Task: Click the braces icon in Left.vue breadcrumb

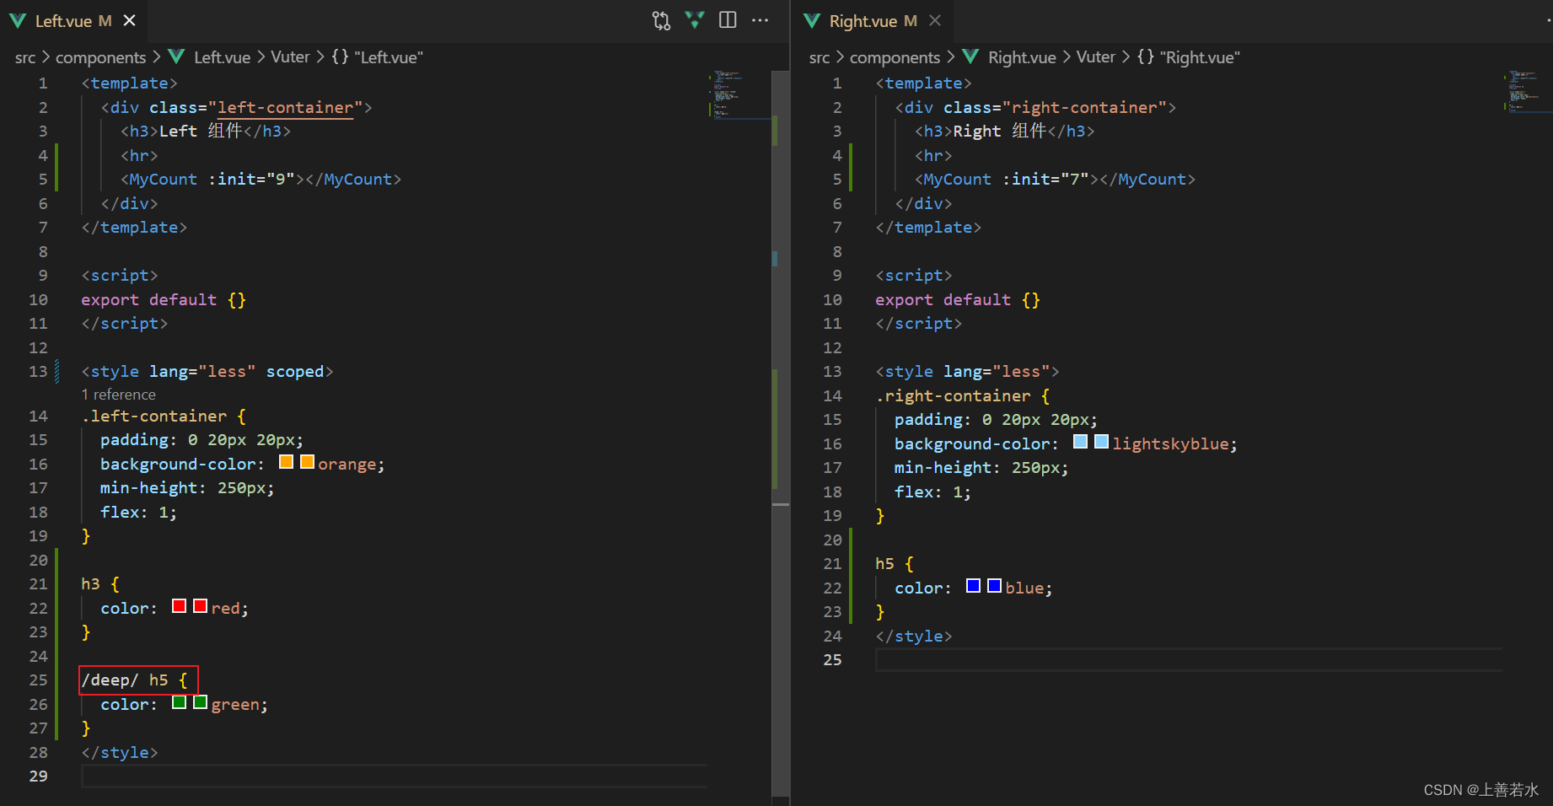Action: tap(340, 56)
